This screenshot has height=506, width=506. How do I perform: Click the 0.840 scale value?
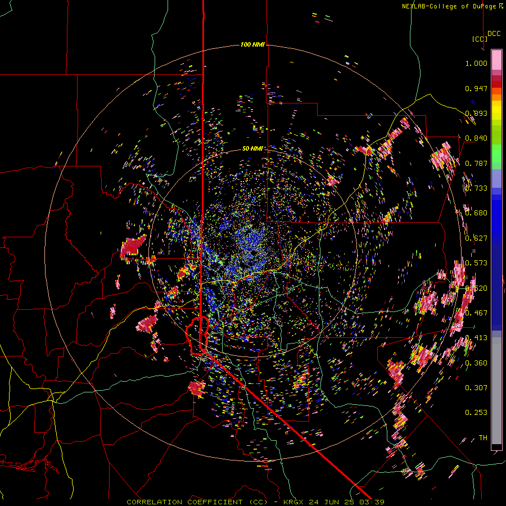pyautogui.click(x=476, y=138)
